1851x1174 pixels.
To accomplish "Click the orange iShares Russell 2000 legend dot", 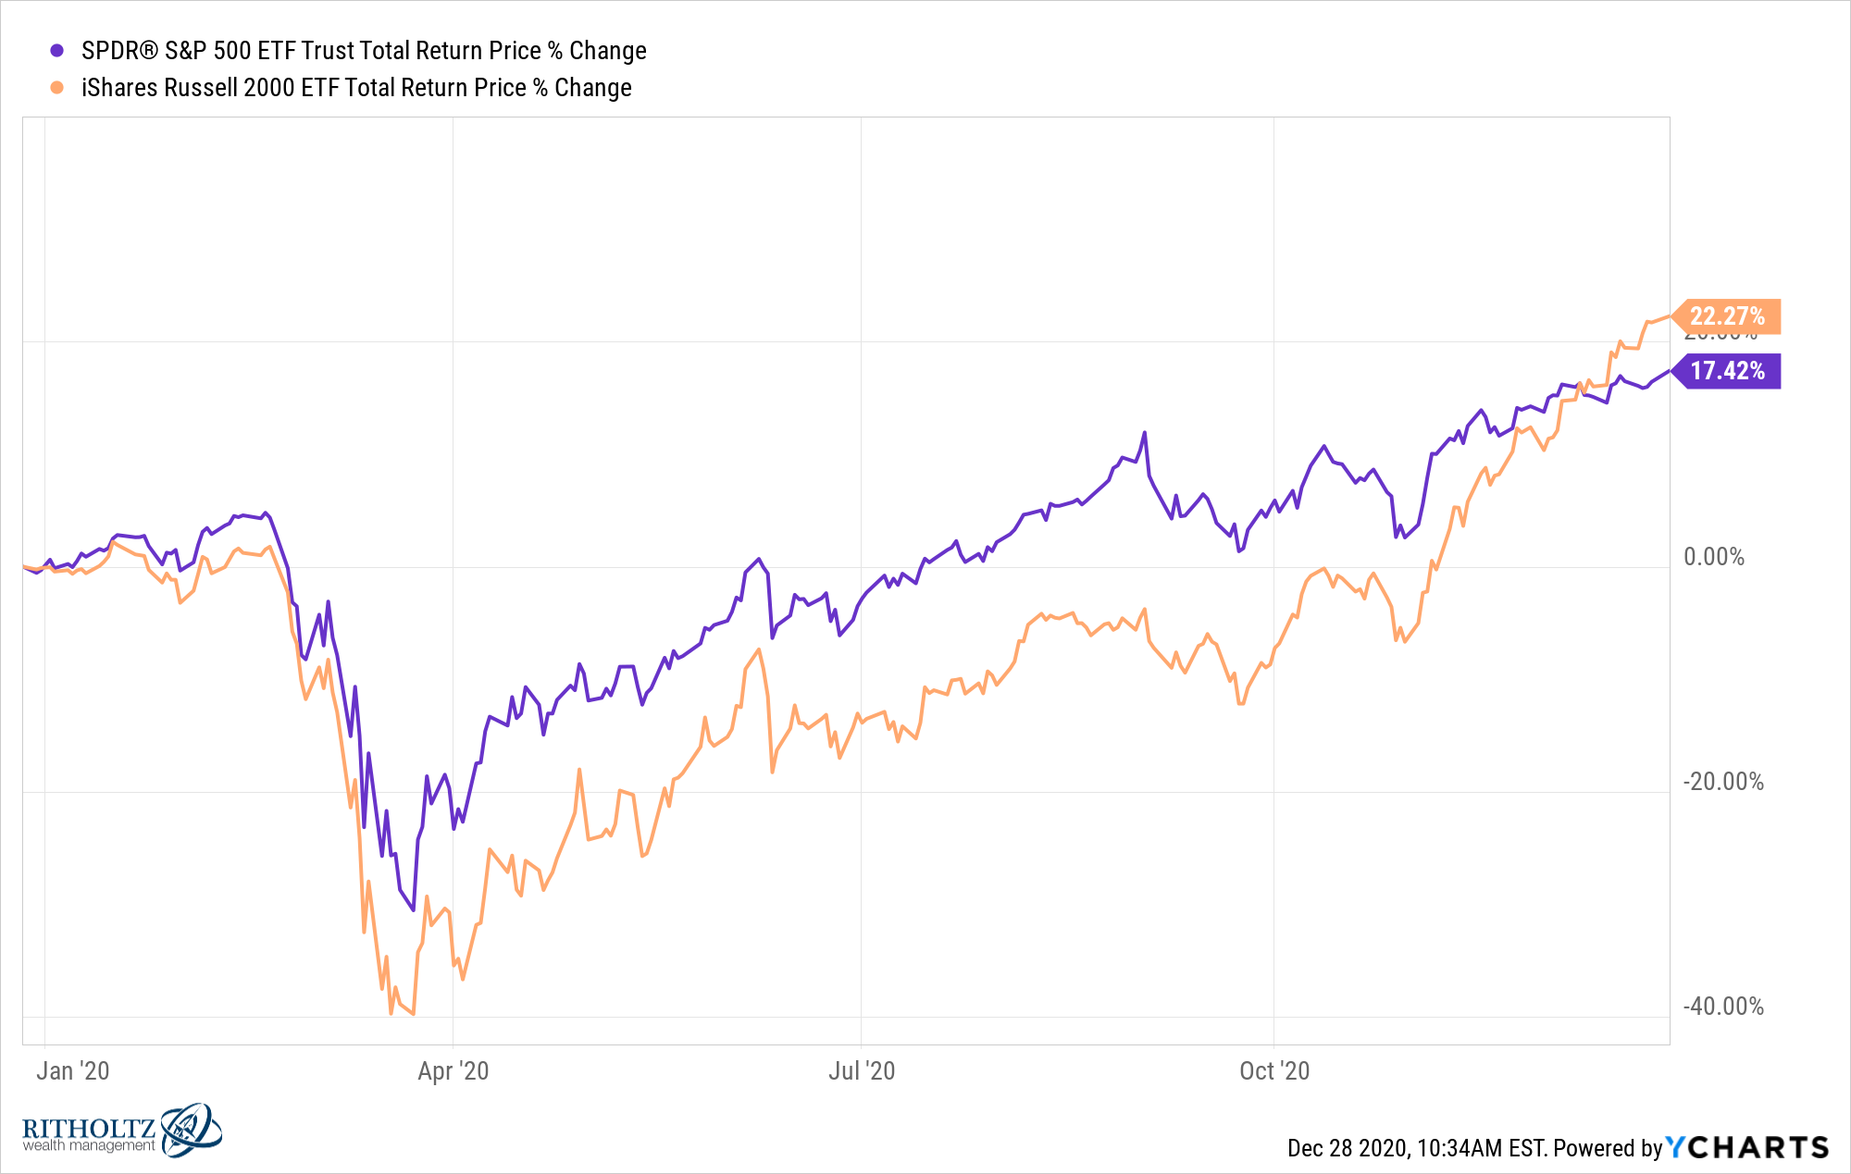I will 57,88.
